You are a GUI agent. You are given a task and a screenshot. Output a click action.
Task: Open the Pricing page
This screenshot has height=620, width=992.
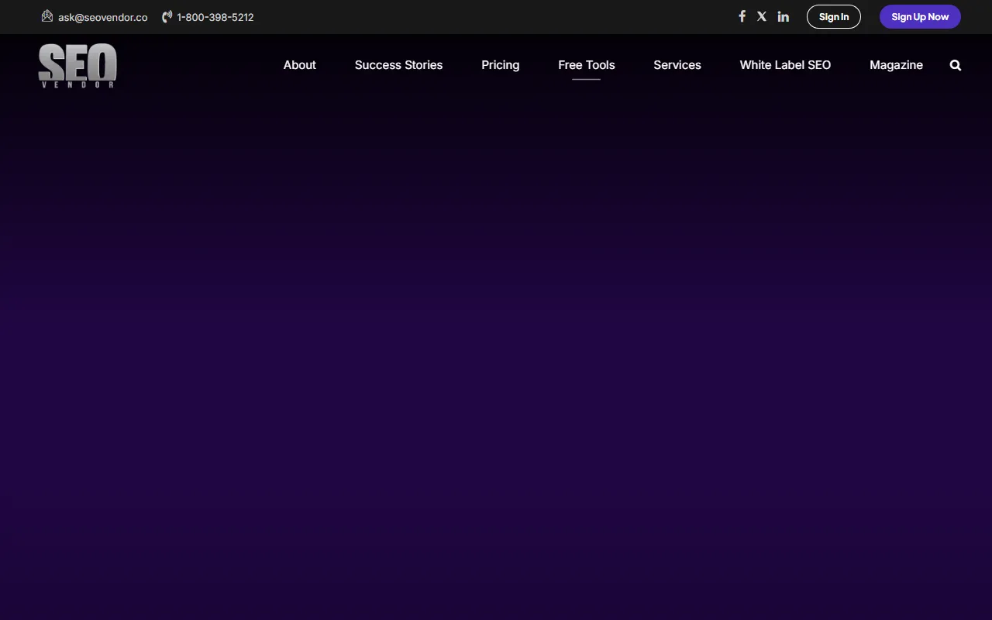pos(500,65)
